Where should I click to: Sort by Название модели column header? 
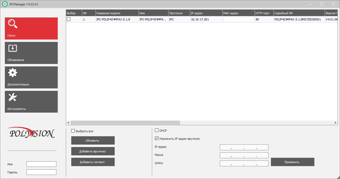pyautogui.click(x=117, y=13)
